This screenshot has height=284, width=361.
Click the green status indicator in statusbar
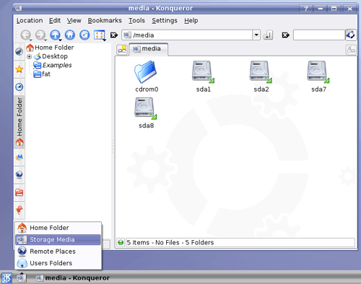[121, 242]
